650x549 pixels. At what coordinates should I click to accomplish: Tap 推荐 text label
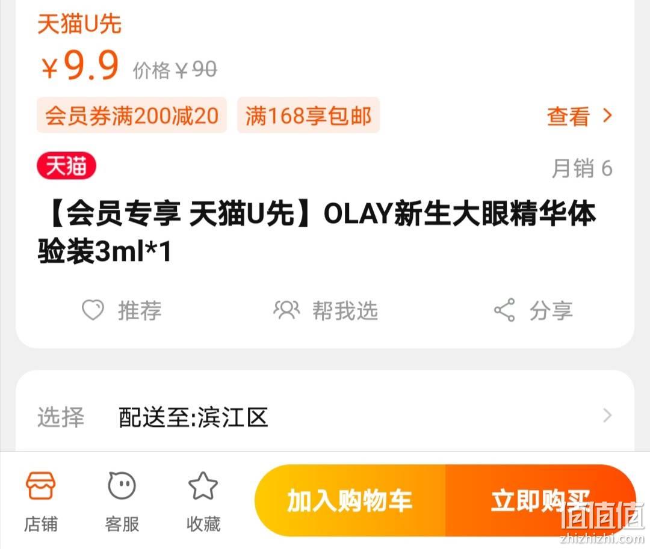[x=140, y=310]
